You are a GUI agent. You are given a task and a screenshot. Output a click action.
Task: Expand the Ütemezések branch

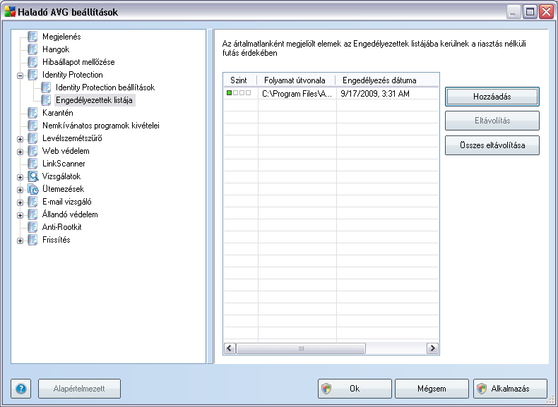[x=20, y=190]
